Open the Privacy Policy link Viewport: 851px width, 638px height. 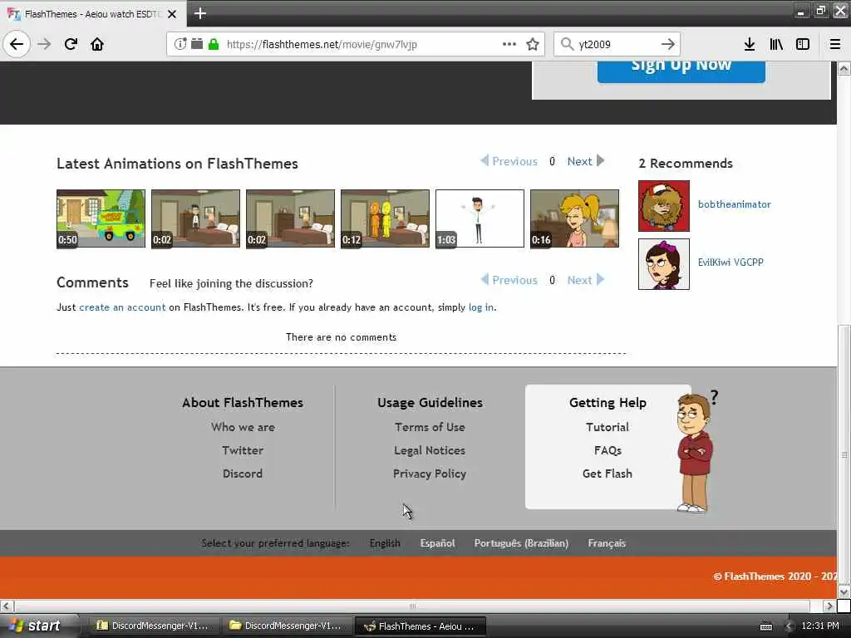point(430,474)
